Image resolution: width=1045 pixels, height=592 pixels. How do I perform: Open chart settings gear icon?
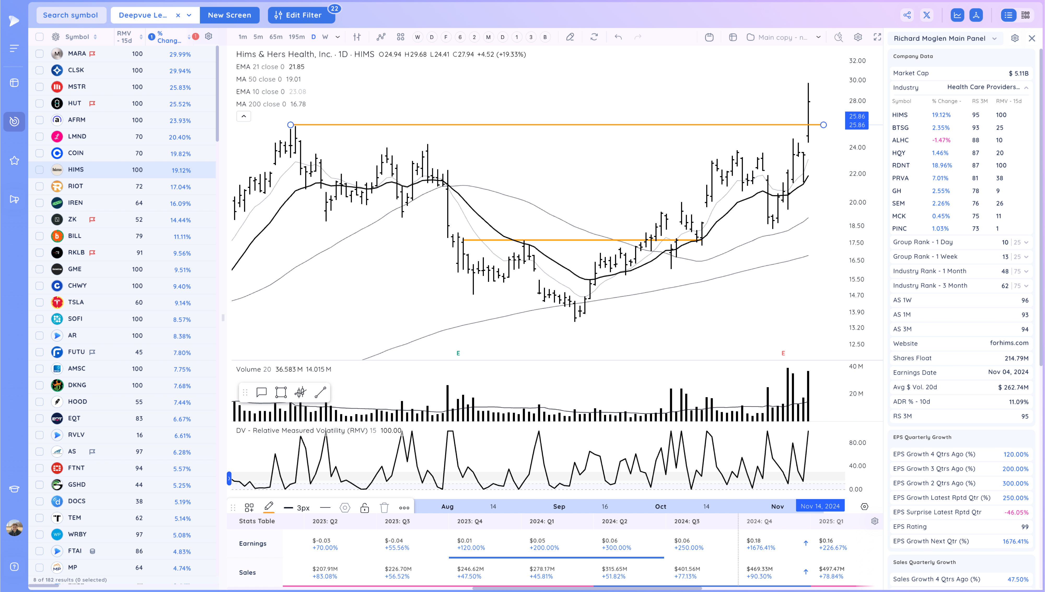(858, 37)
